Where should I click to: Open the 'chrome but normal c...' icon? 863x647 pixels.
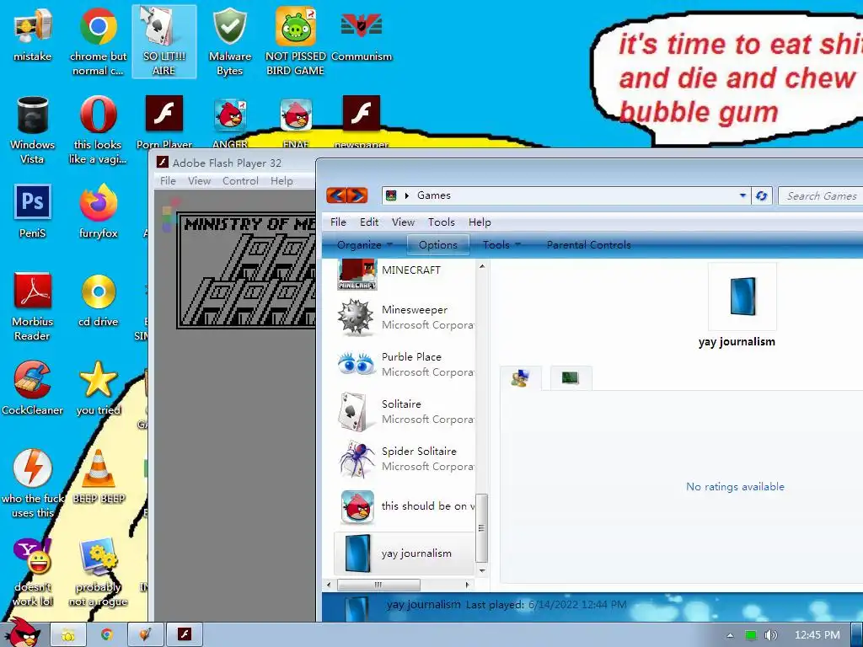(98, 43)
